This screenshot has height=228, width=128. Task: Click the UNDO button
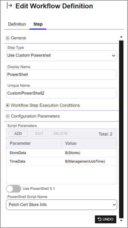point(106,219)
